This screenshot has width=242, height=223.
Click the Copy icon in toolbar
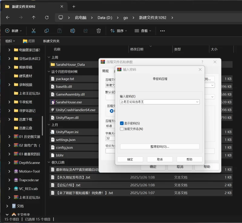coord(47,31)
